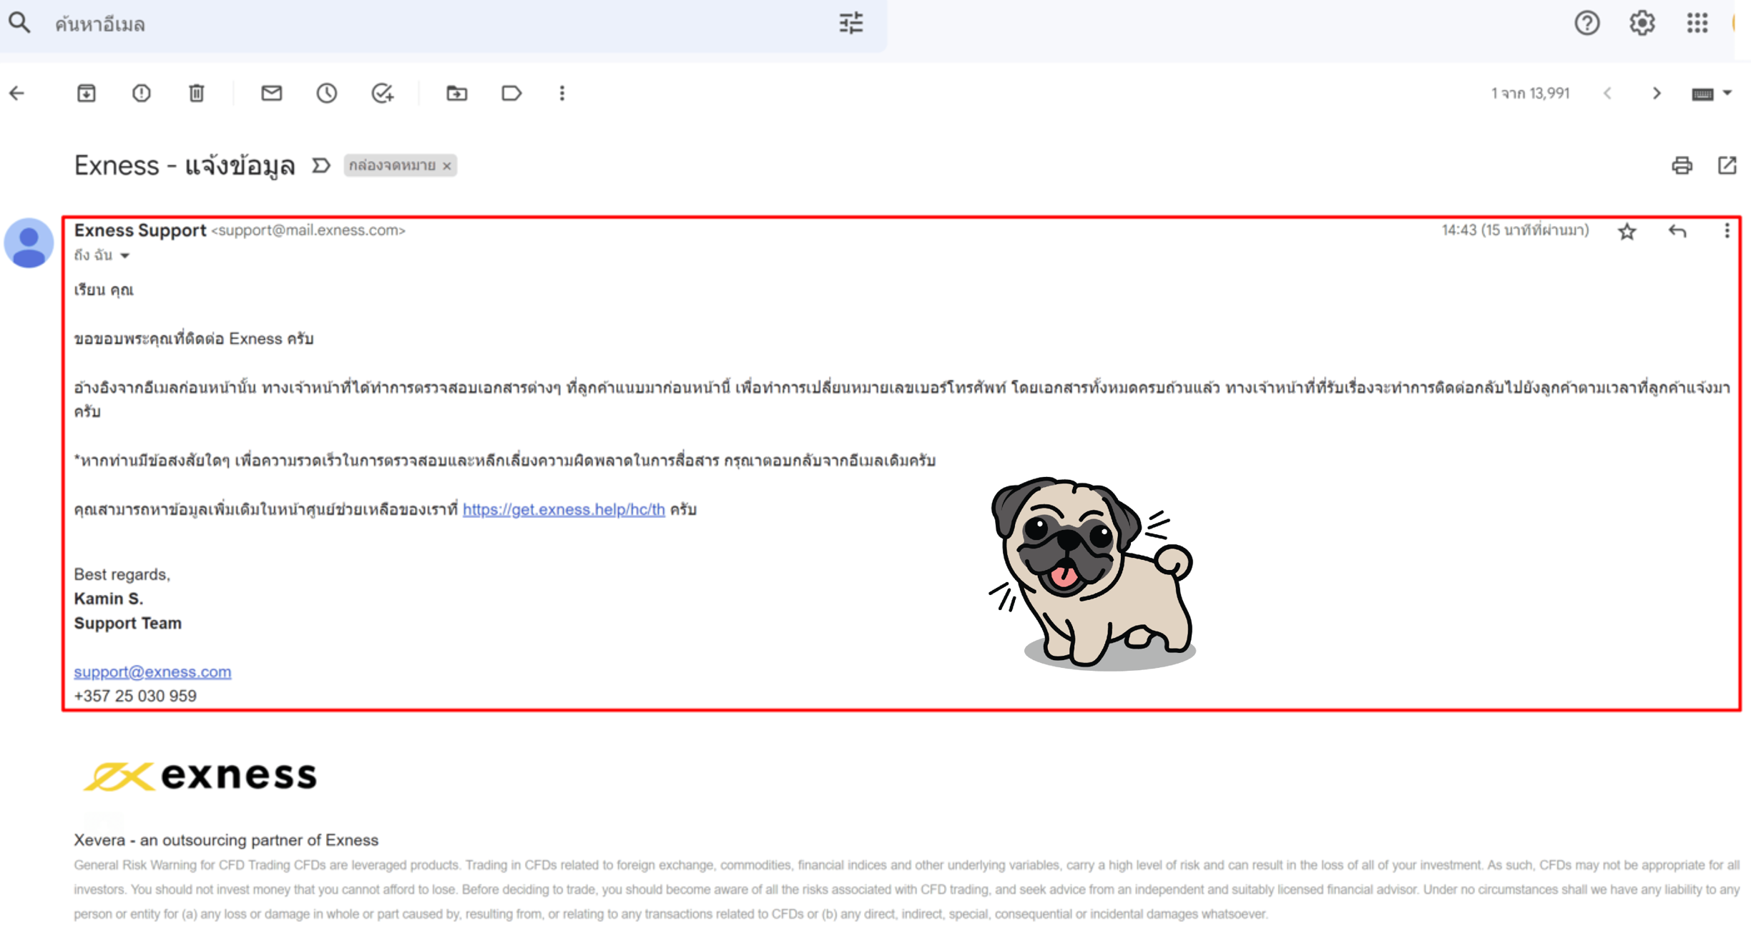This screenshot has height=929, width=1751.
Task: Reply to Exness Support message
Action: point(1677,231)
